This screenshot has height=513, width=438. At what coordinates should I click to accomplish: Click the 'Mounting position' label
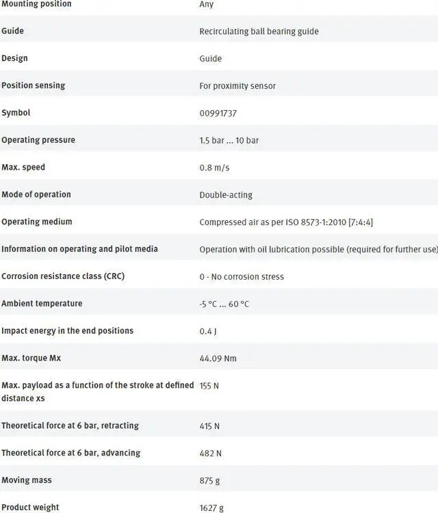[x=36, y=4]
